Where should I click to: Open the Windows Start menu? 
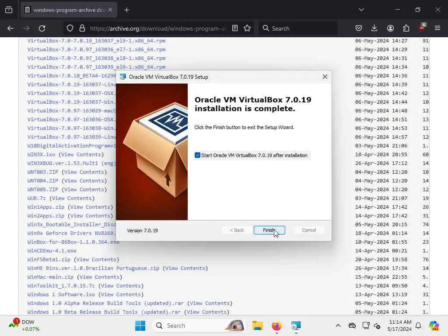point(140,325)
